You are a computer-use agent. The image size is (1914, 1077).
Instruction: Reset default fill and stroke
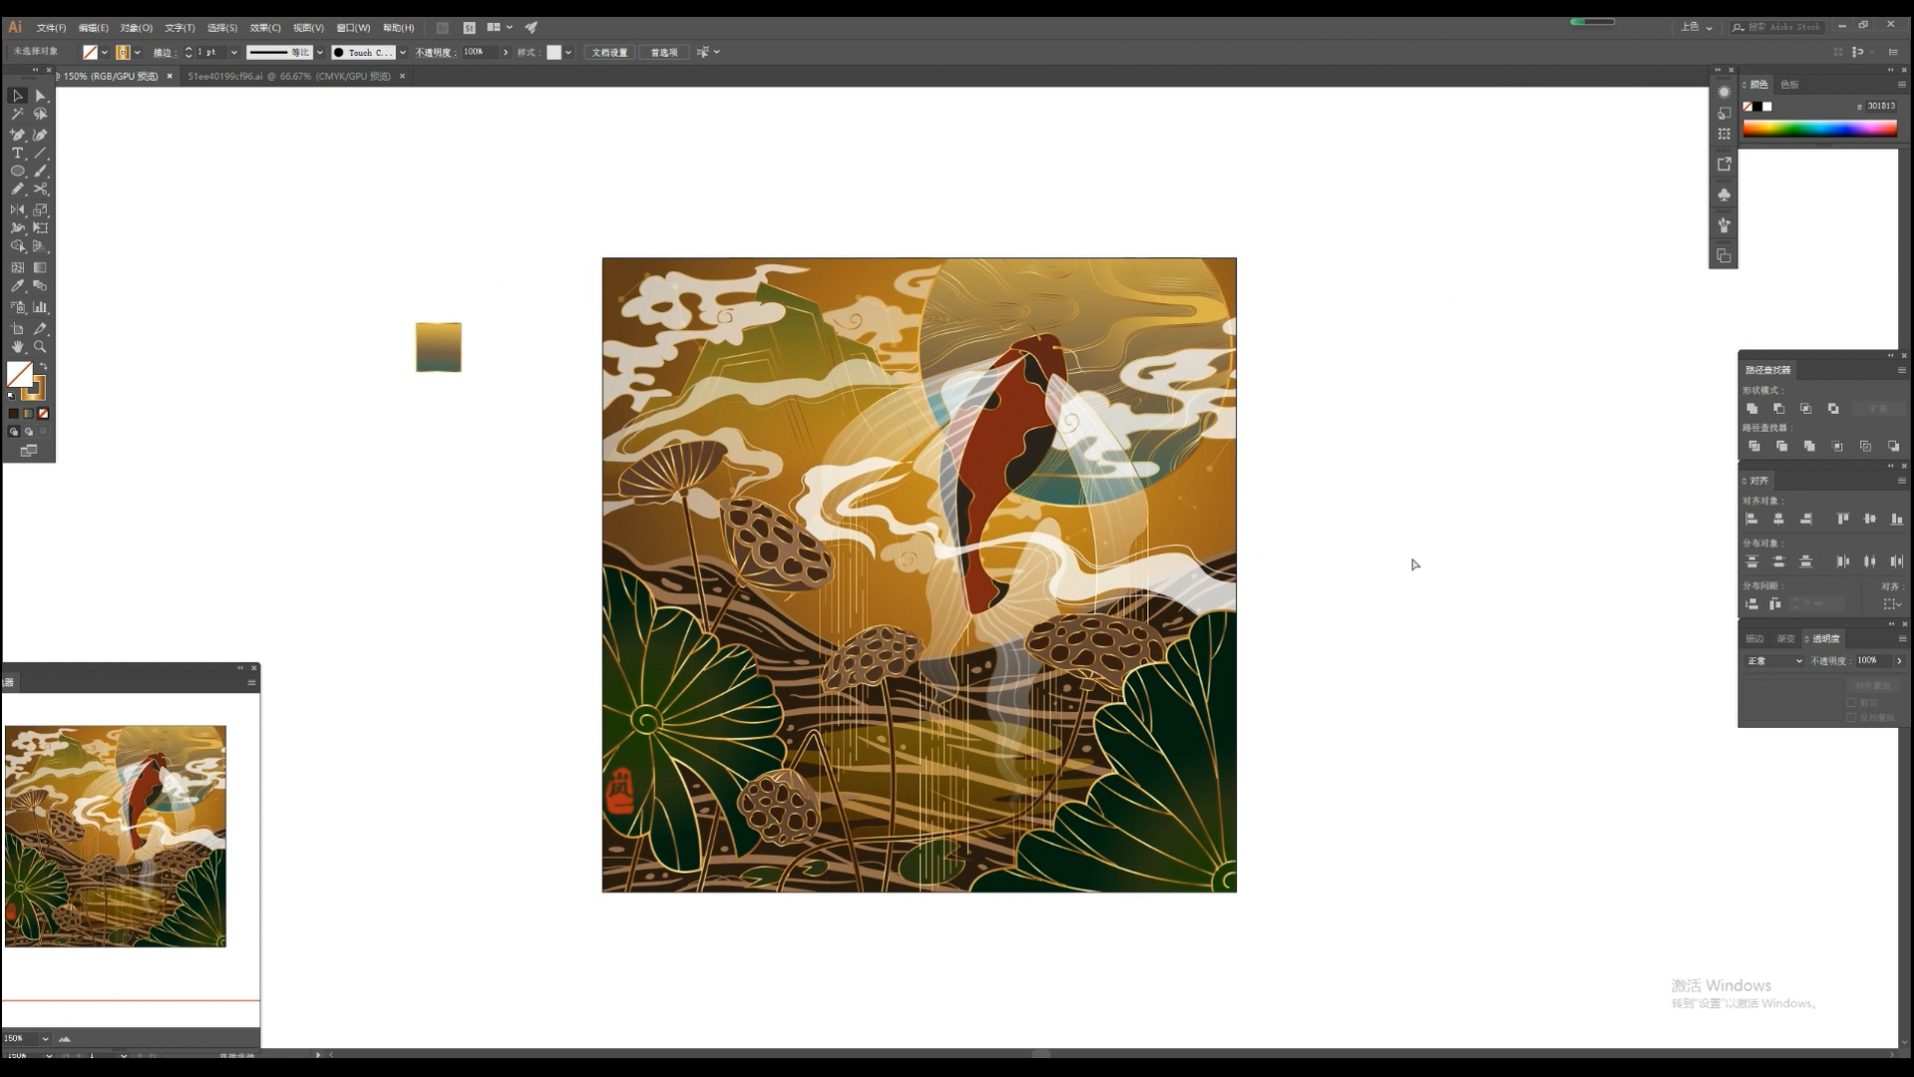pyautogui.click(x=11, y=395)
